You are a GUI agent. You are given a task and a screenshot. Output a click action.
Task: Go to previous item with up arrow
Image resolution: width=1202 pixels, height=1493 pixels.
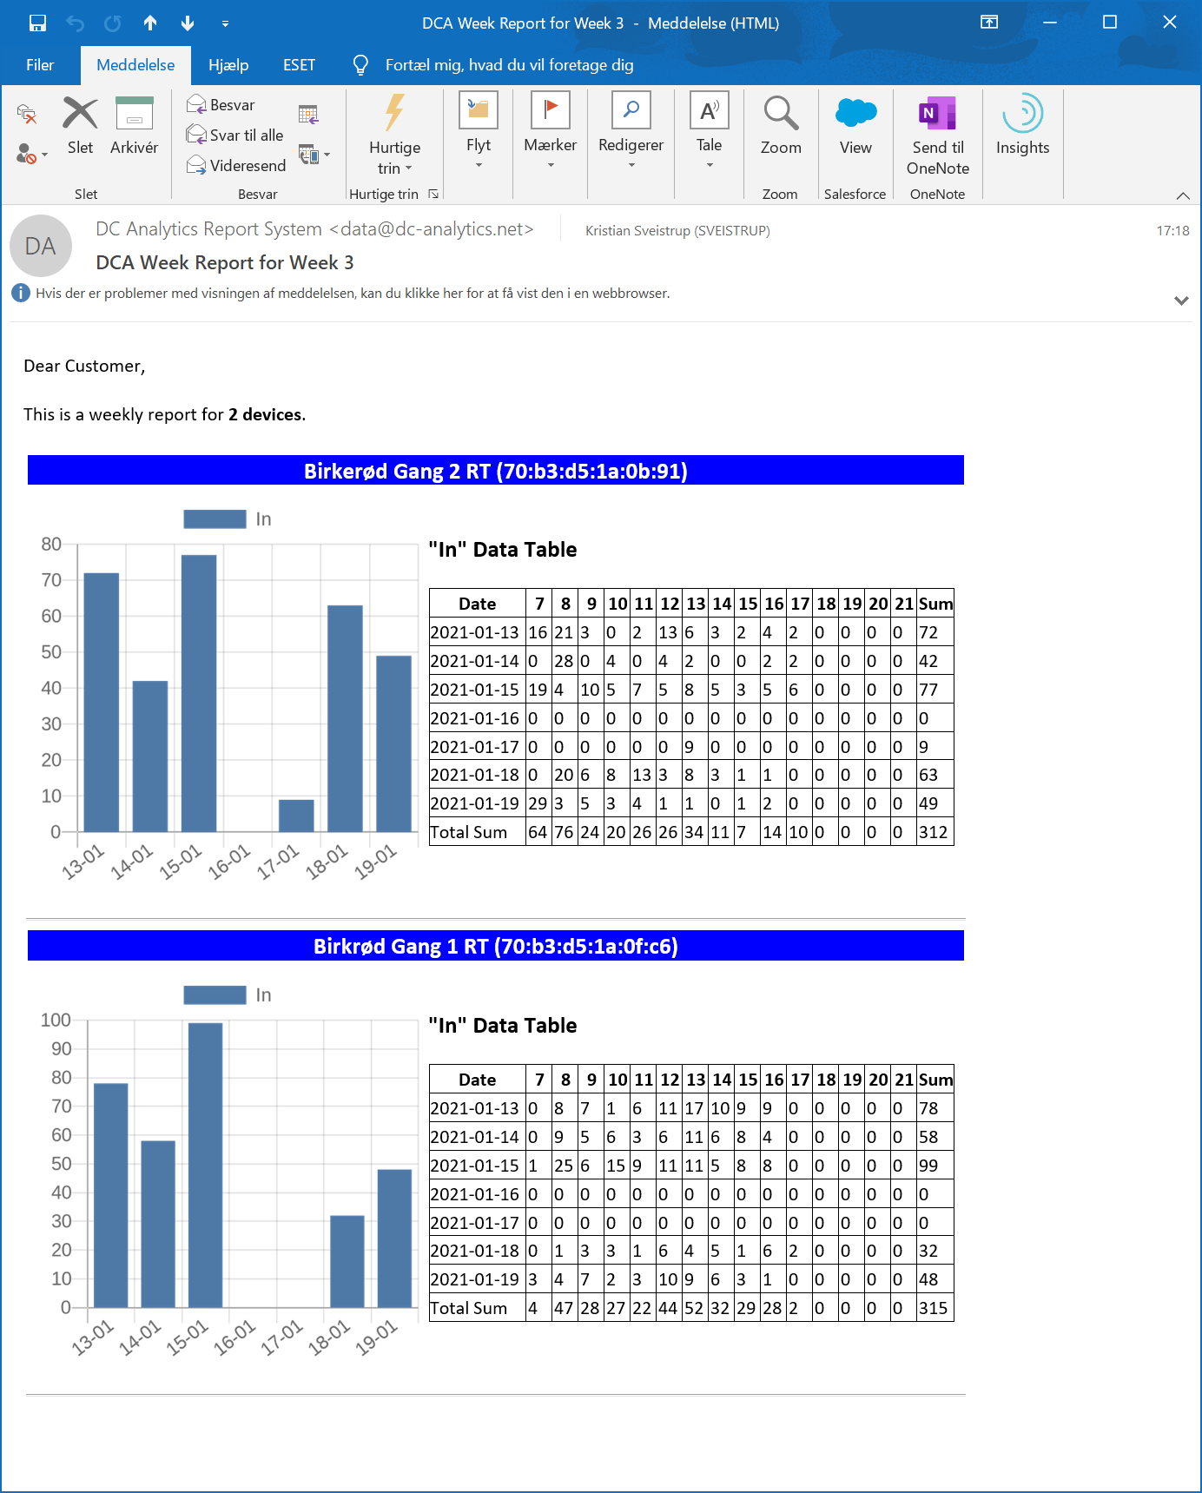point(150,23)
